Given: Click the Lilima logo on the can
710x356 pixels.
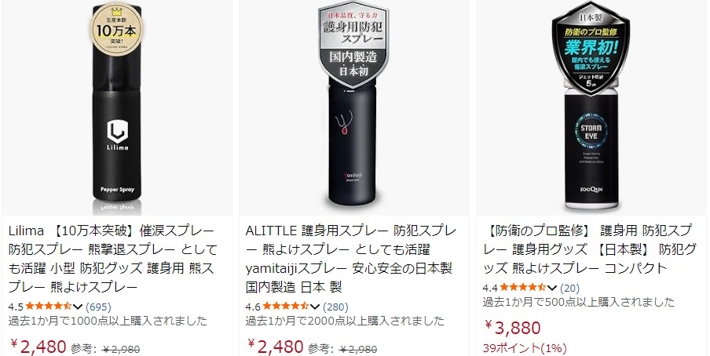Looking at the screenshot, I should pos(117,136).
